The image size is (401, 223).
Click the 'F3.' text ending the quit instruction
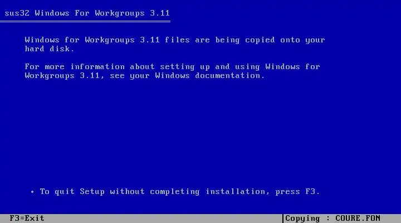[312, 192]
